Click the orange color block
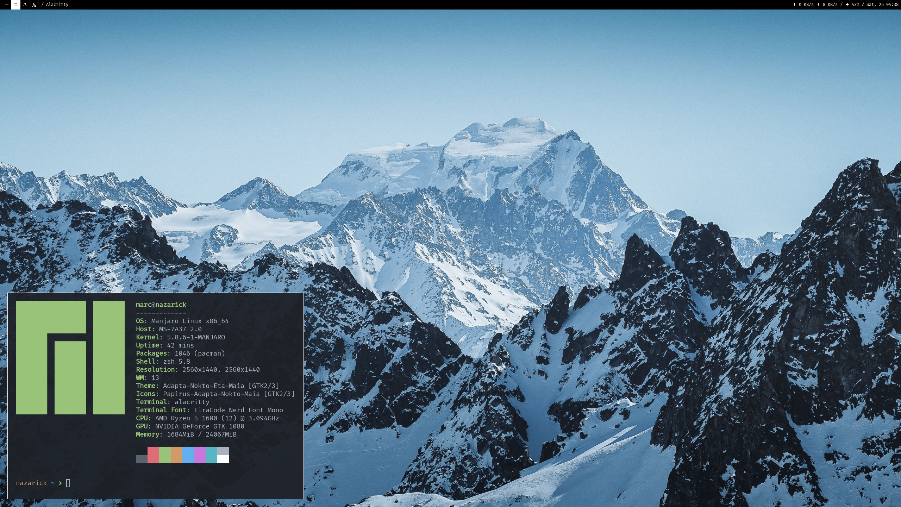Viewport: 901px width, 507px height. coord(176,455)
